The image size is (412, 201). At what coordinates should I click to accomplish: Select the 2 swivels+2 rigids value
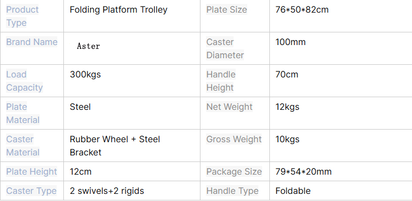click(107, 191)
